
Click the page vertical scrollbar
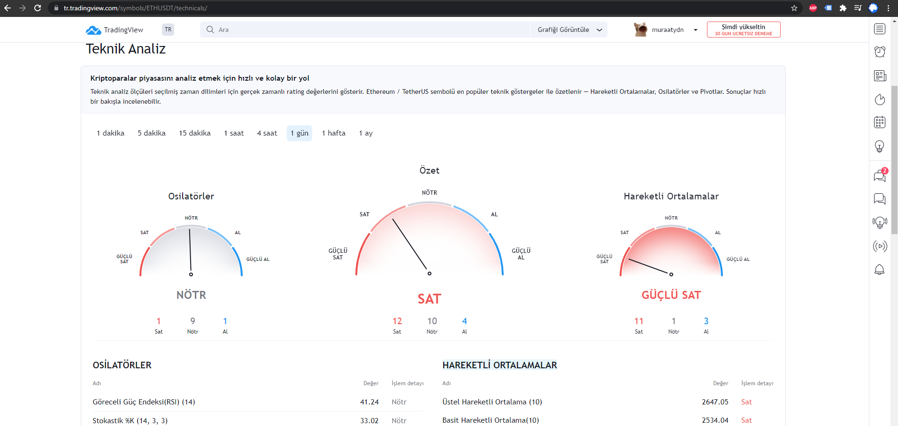[x=894, y=160]
